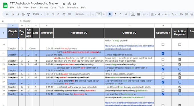194x106 pixels.
Task: Uncheck Approved box in row 30
Action: pos(163,94)
